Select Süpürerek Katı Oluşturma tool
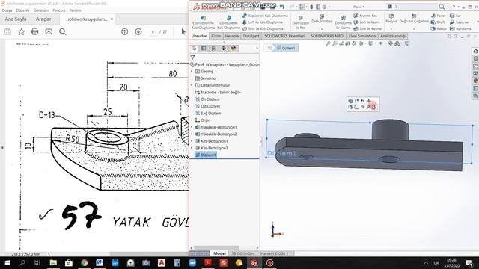Screen dimensions: 479x269 (265, 16)
